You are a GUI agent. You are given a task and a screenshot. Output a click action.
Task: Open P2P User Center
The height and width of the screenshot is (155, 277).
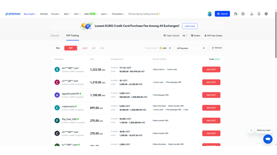pos(213,36)
